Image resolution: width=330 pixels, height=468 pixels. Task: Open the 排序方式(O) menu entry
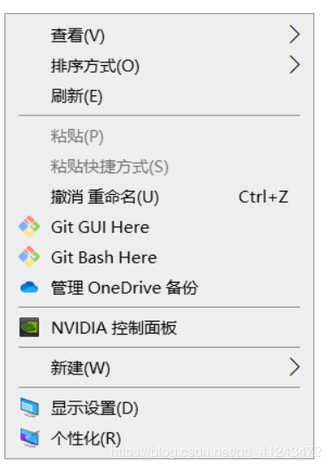pyautogui.click(x=159, y=65)
